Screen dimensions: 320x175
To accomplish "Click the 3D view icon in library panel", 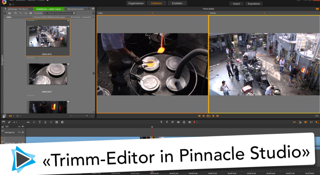I will [26, 13].
